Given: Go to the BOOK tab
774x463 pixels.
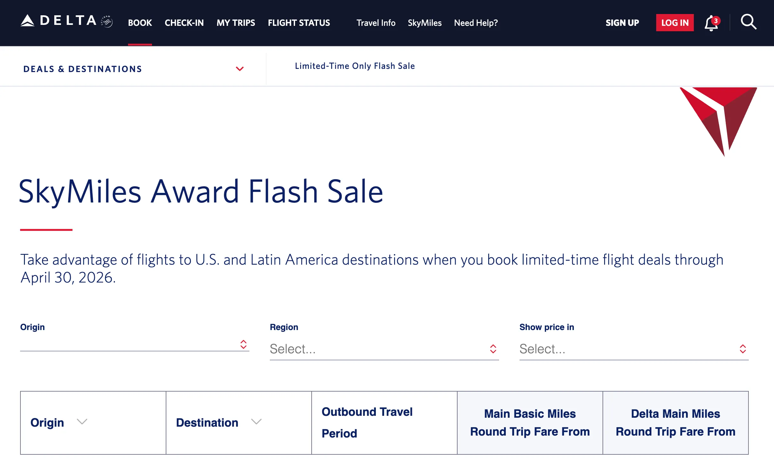Looking at the screenshot, I should (140, 23).
